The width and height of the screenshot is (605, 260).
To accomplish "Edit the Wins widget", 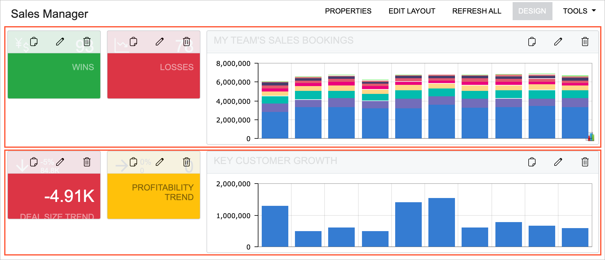I will [x=60, y=42].
